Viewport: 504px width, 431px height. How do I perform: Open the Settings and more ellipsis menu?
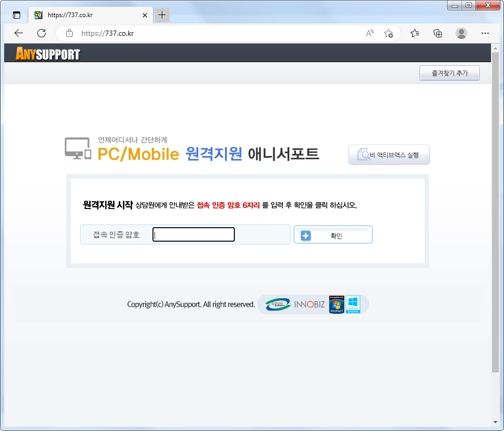coord(485,33)
